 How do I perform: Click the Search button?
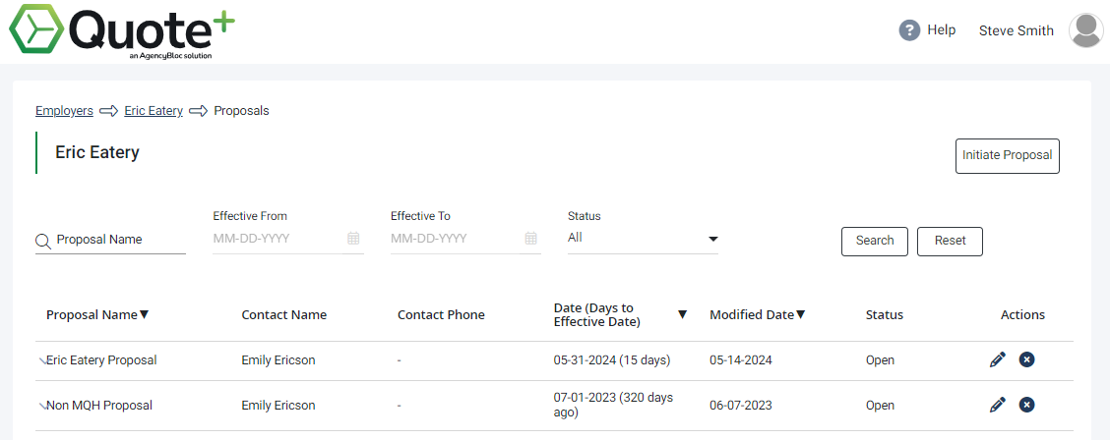(874, 241)
